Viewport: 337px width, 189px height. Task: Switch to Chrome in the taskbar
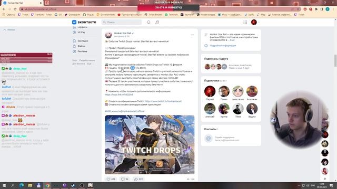click(47, 185)
